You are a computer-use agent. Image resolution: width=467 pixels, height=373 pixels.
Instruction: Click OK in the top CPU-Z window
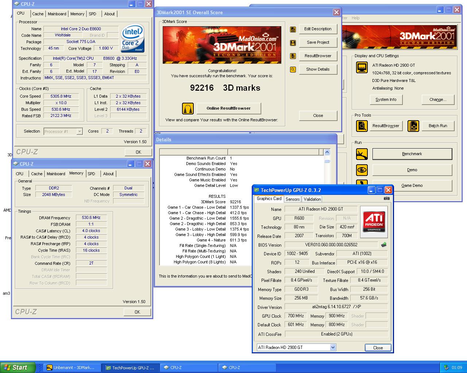138,152
